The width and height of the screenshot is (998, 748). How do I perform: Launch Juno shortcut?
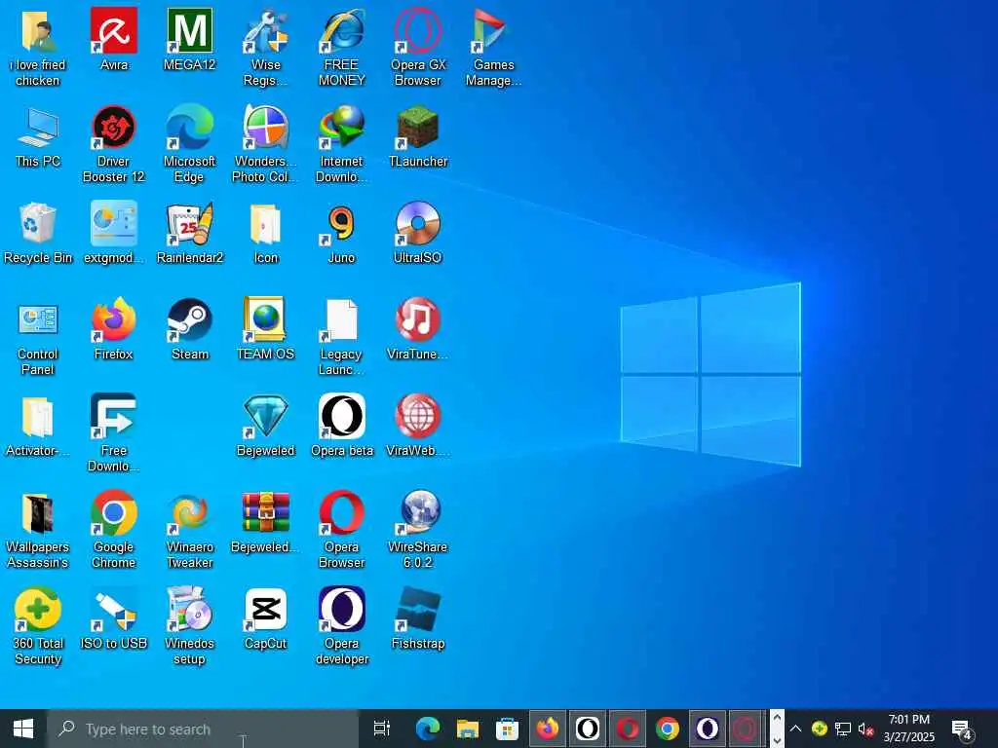(342, 233)
